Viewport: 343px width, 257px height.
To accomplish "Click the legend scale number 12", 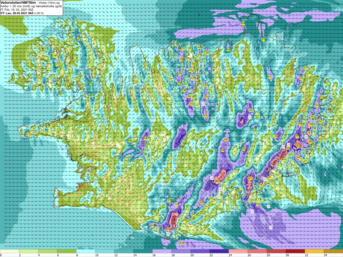I will [x=116, y=255].
